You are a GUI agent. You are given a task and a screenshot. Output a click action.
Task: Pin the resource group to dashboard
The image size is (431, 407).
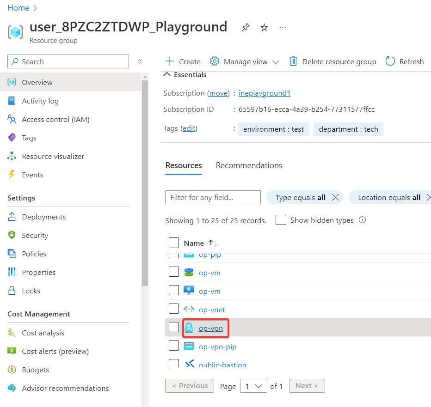tap(246, 28)
